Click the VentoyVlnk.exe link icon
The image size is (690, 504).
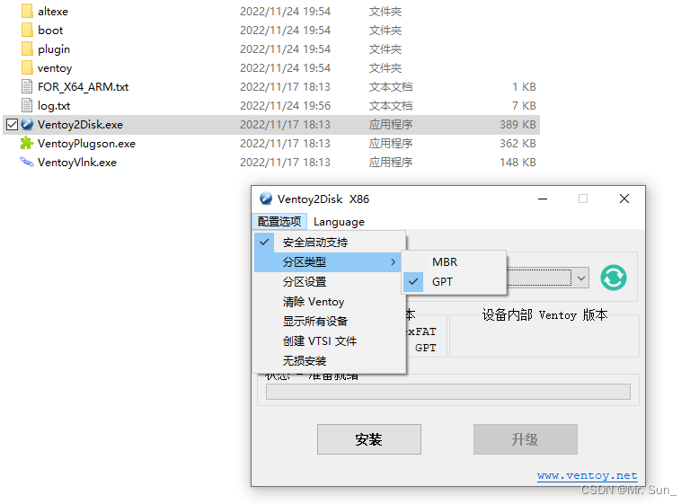click(x=27, y=162)
